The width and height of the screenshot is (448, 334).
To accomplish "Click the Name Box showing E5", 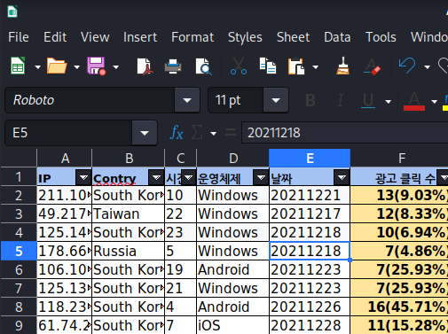I will (68, 133).
